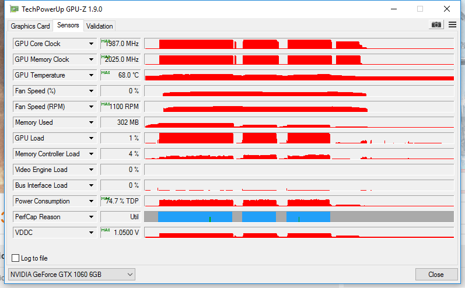Click the Memory Controller Load 4 % value
Viewport: 465px width, 288px height.
click(120, 154)
